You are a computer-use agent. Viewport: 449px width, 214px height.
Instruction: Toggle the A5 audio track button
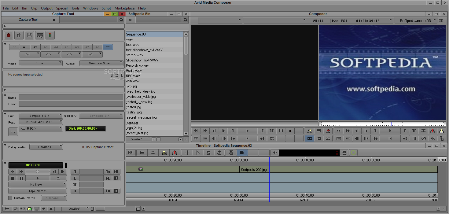[66, 47]
